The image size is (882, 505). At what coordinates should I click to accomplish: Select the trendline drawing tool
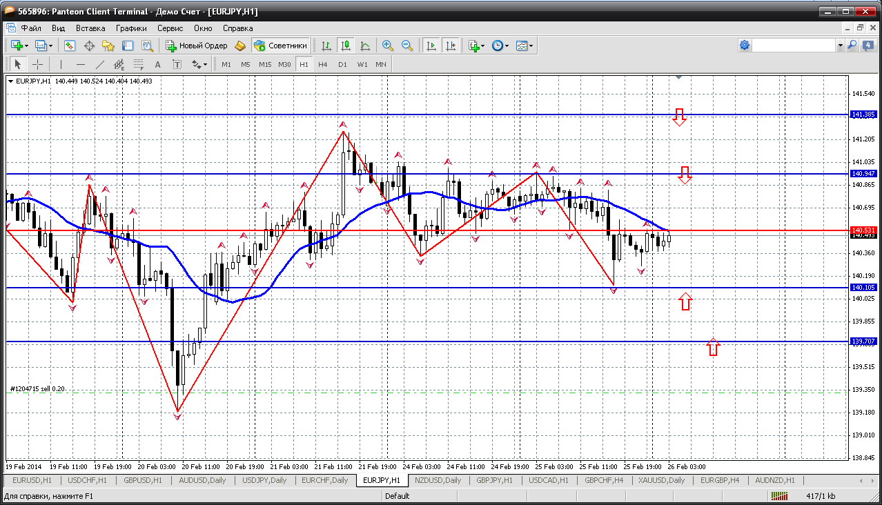(100, 64)
